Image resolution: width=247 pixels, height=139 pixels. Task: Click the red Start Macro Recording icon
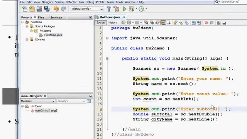pyautogui.click(x=206, y=23)
